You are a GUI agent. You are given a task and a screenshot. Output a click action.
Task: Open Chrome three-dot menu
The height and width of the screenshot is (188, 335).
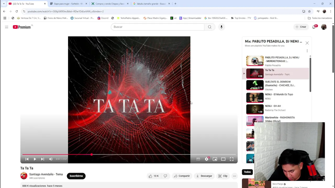331,11
